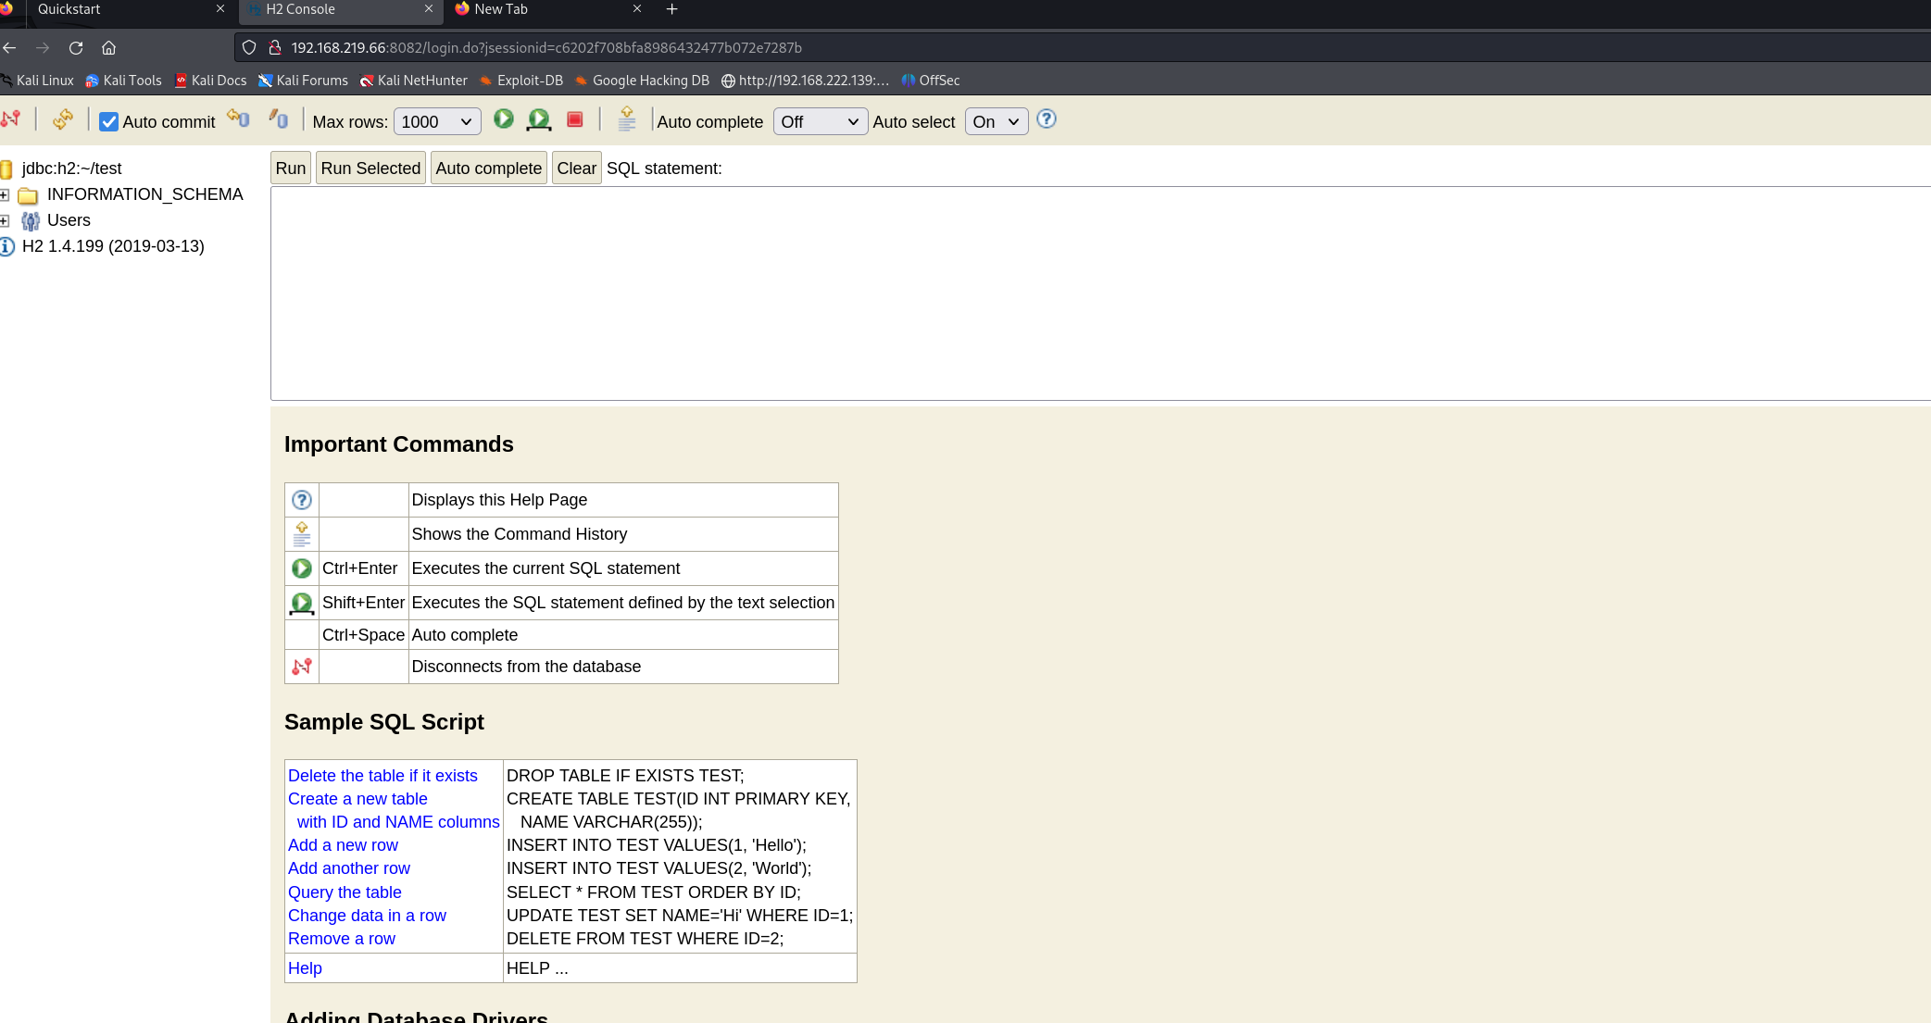This screenshot has height=1023, width=1931.
Task: Click 'Delete the table if it exists' link
Action: [382, 776]
